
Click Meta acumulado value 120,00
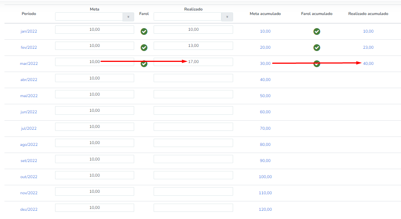pos(265,209)
